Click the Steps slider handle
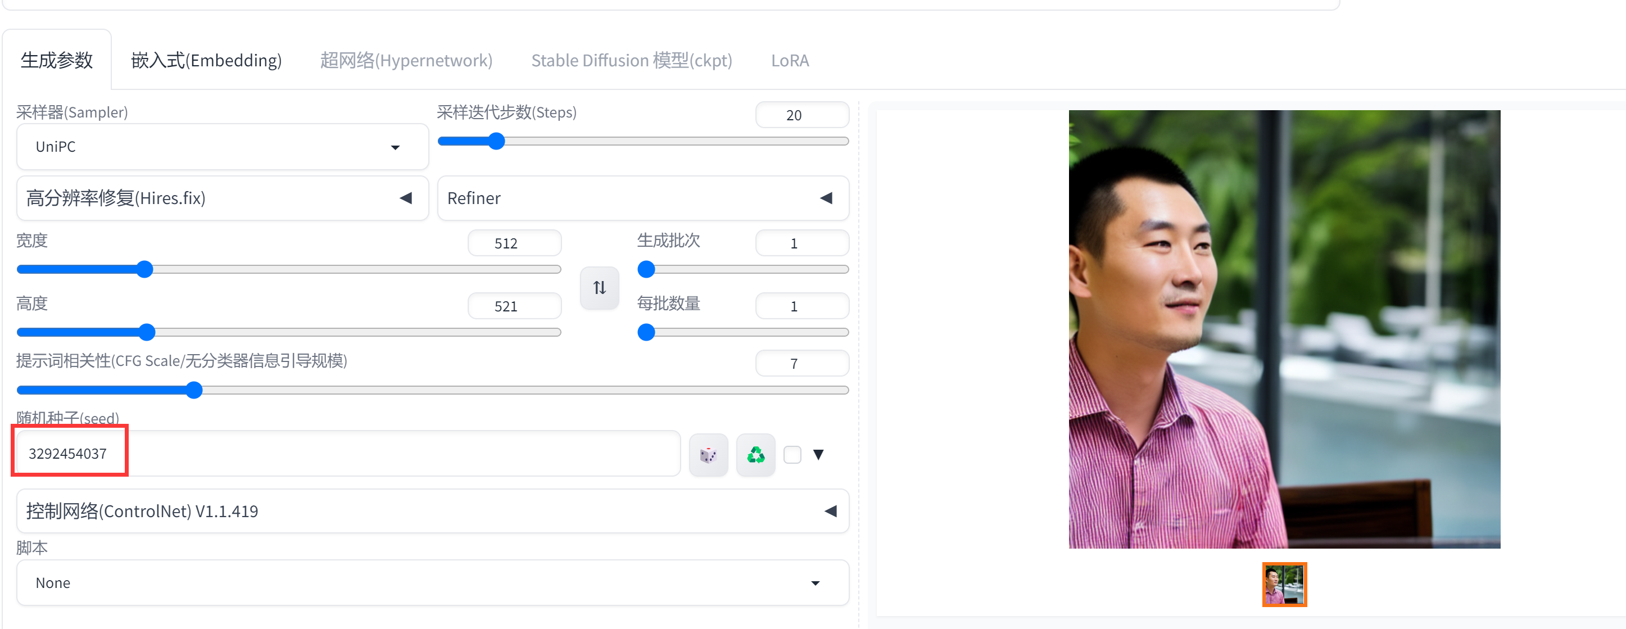This screenshot has width=1626, height=629. pos(497,142)
